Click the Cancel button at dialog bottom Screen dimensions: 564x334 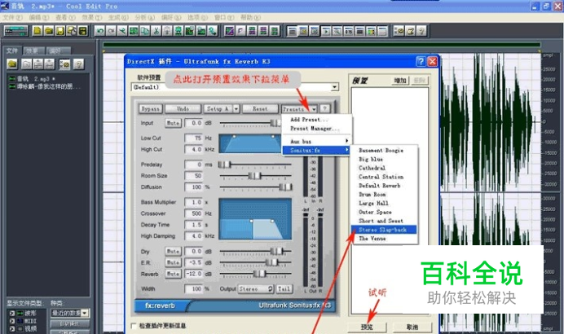412,327
